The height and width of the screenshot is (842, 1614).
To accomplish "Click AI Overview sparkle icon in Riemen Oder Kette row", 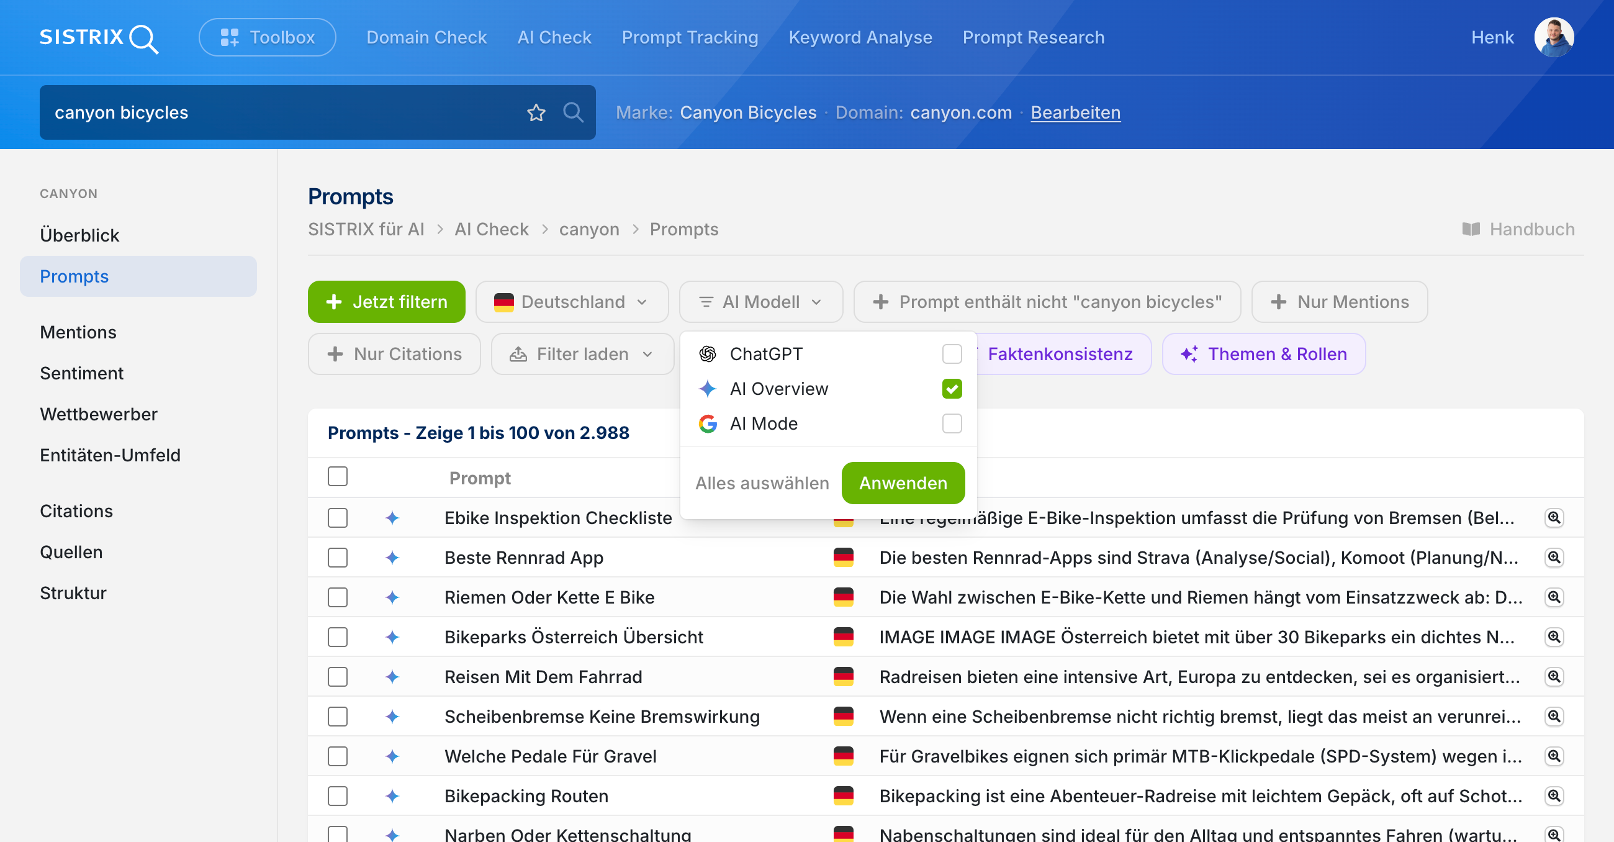I will pos(392,597).
